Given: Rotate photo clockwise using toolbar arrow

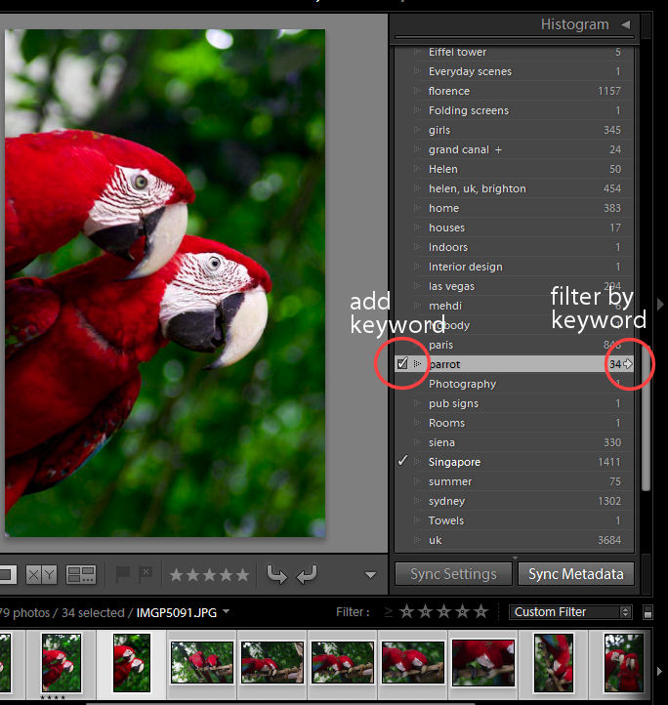Looking at the screenshot, I should pyautogui.click(x=308, y=574).
